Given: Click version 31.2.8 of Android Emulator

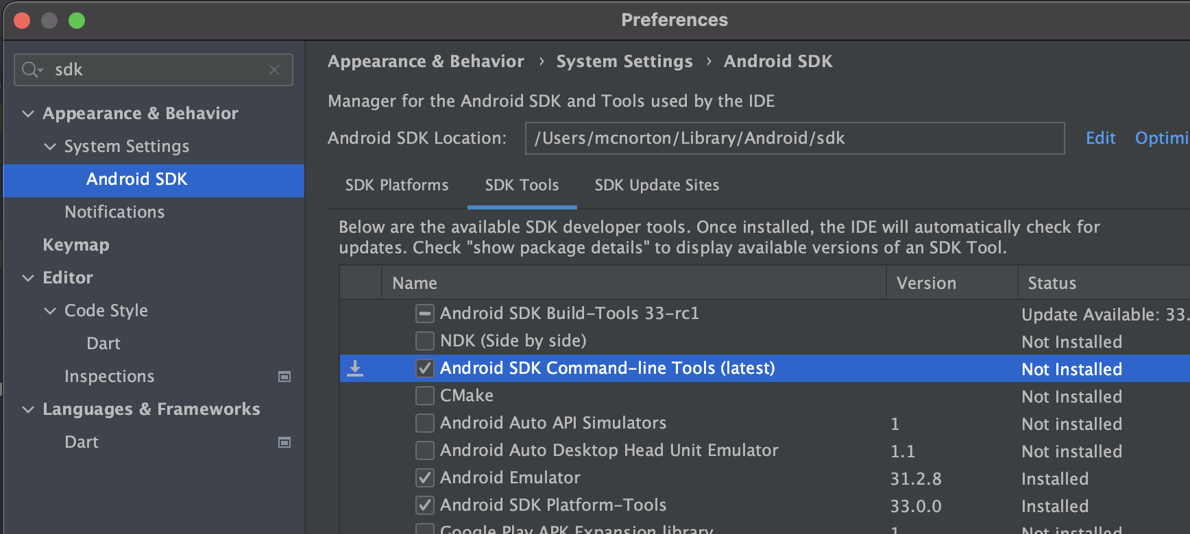Looking at the screenshot, I should coord(916,479).
